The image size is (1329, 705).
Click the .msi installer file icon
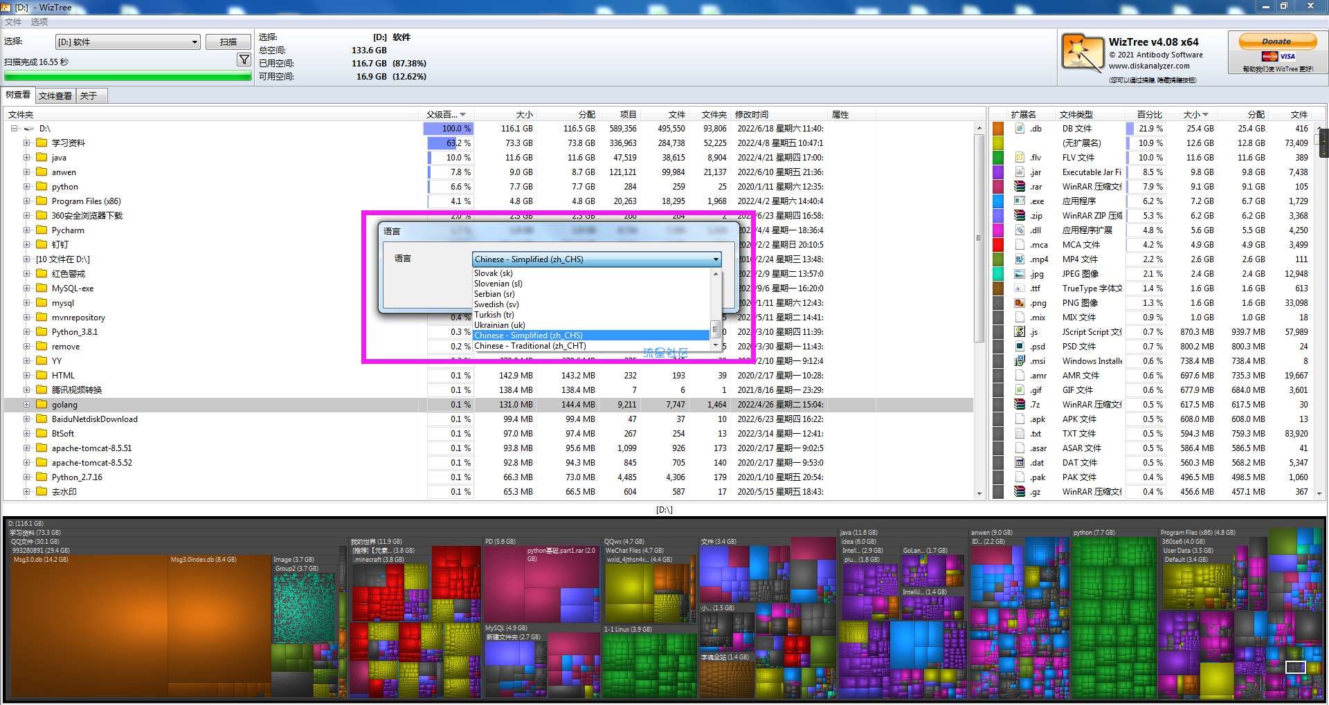[1020, 361]
